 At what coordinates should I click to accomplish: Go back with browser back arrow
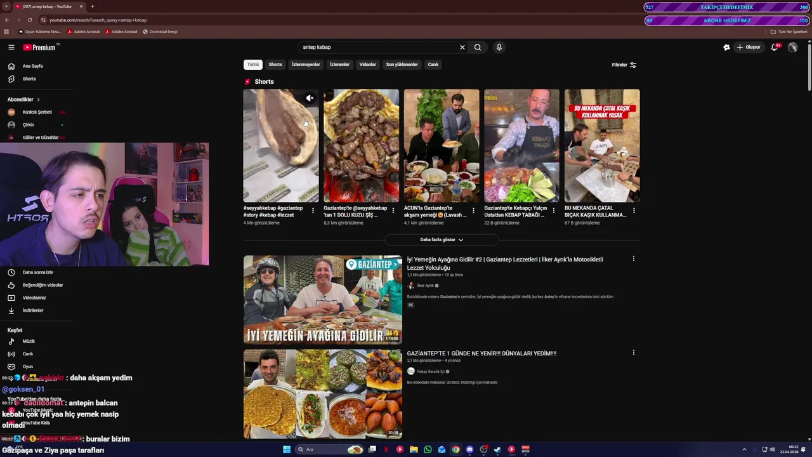pyautogui.click(x=7, y=20)
